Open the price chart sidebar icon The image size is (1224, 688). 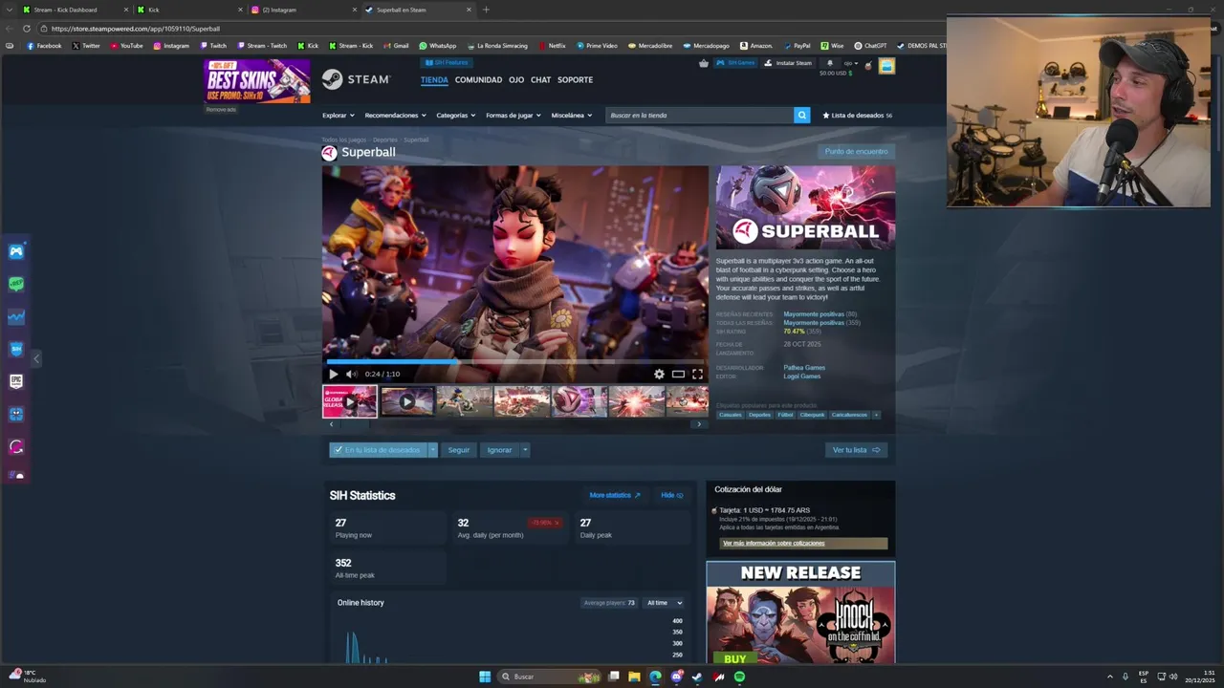point(16,316)
